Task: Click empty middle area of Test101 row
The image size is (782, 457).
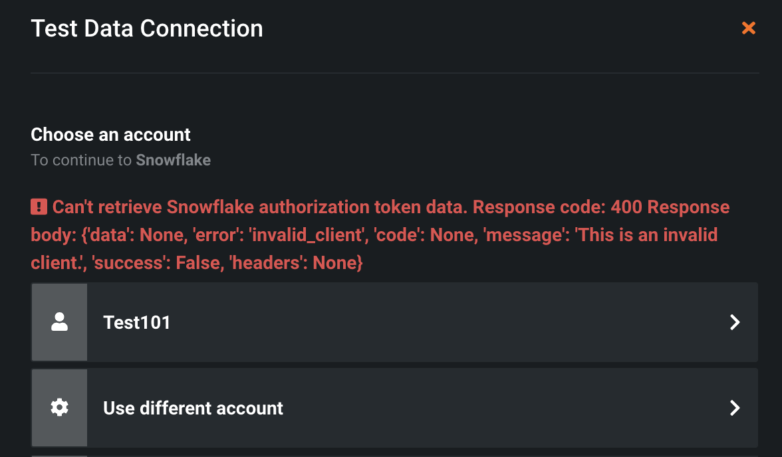Action: point(432,322)
